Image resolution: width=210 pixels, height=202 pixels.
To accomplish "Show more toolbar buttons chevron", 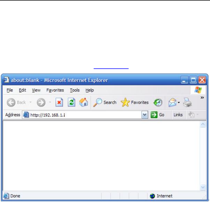I will click(202, 98).
